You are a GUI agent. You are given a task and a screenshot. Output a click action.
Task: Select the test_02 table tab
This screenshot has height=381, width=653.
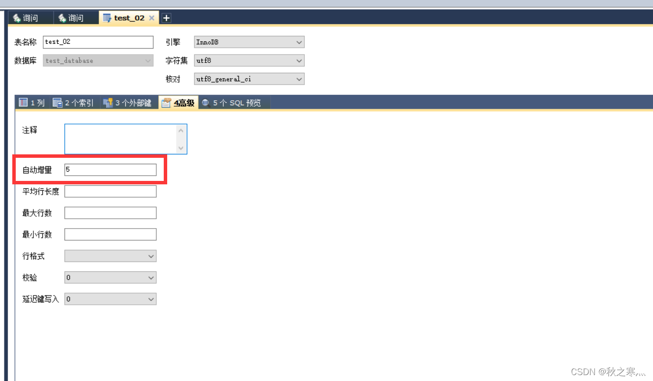click(129, 18)
